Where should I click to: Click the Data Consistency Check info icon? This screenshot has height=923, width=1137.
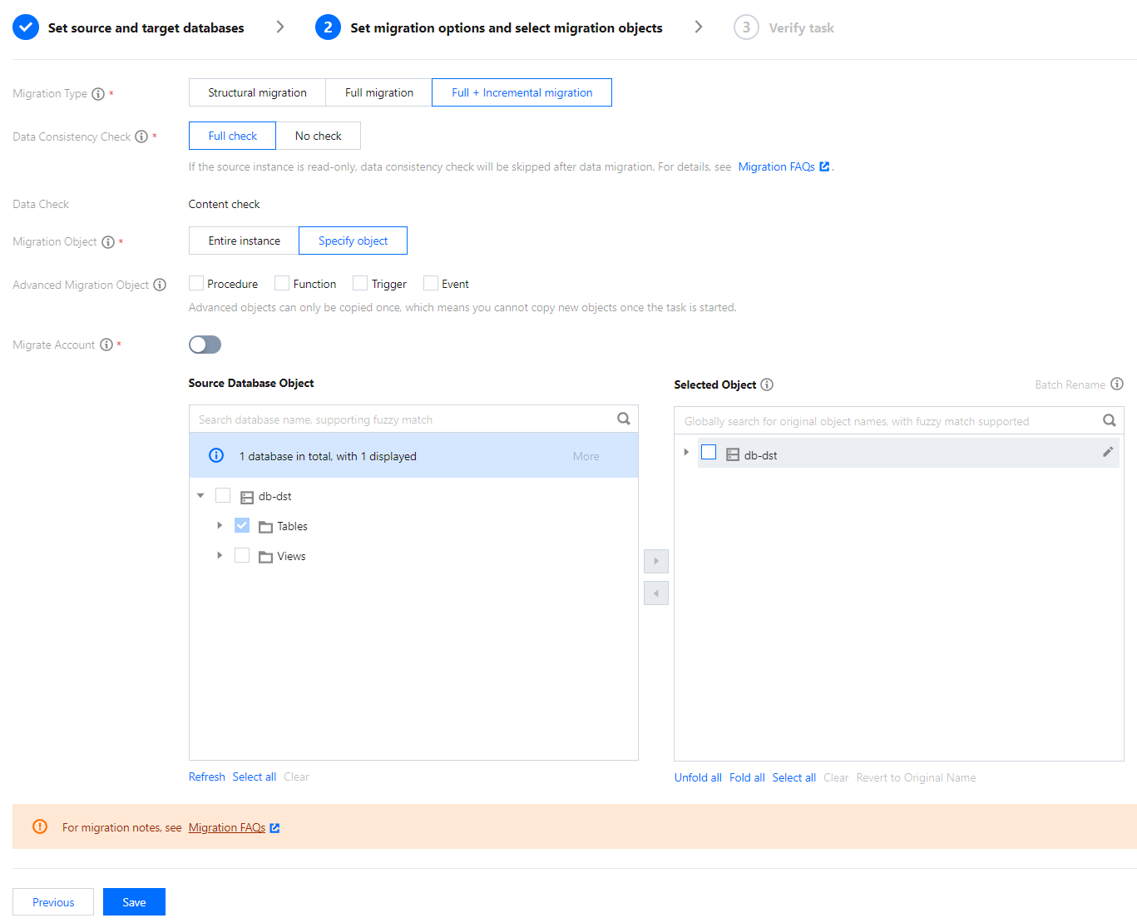(x=141, y=136)
